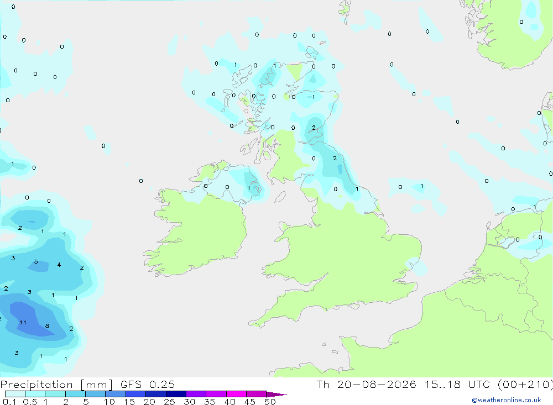Click the 0.1–0.5 mm legend color box
This screenshot has height=405, width=553.
click(15, 394)
